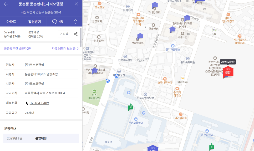Viewport: 254px width, 151px height.
Task: Click the 용적률 174% text
Action: 12,36
